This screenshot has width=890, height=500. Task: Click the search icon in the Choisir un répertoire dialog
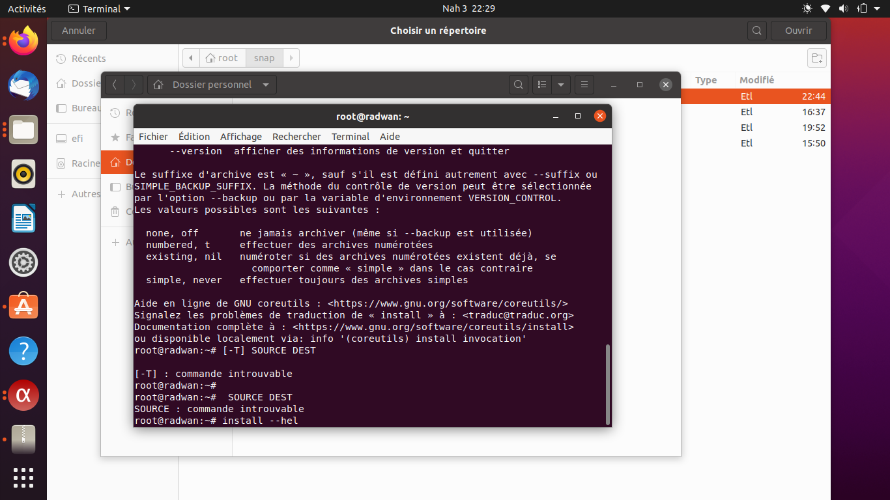pyautogui.click(x=756, y=31)
